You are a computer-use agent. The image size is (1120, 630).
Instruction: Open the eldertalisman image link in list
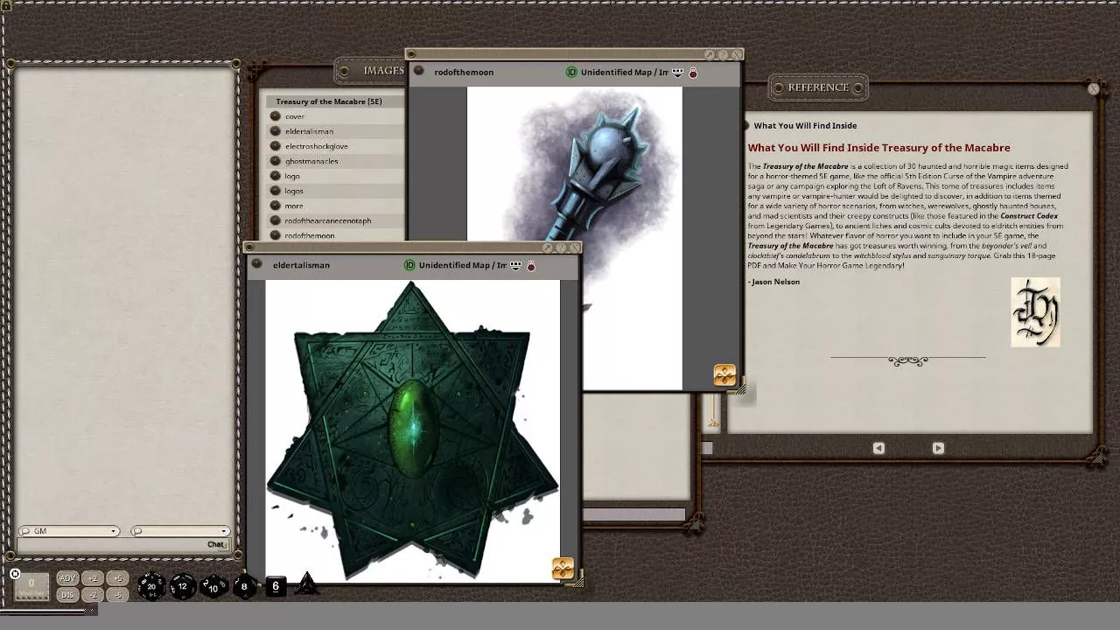276,131
